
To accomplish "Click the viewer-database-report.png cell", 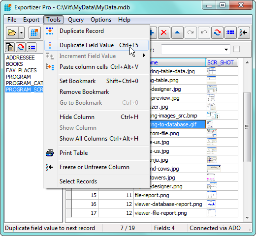I will click(170, 204).
